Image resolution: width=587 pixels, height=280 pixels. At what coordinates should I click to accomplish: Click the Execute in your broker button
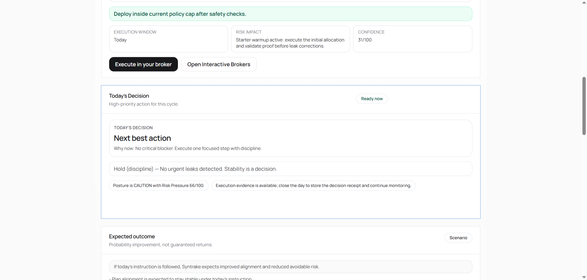[143, 64]
